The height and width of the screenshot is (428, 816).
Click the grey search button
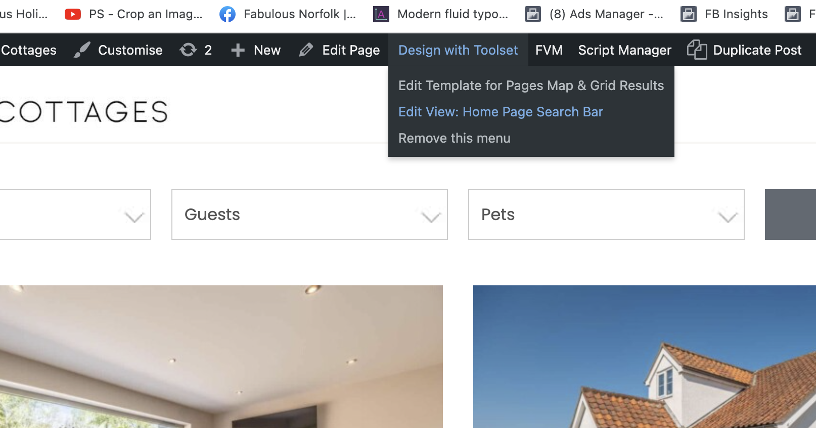point(790,215)
